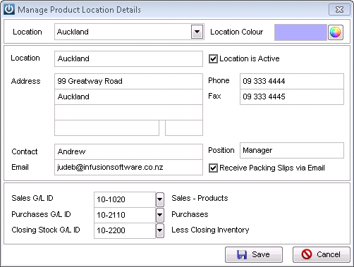Click the empty third address line

point(128,112)
